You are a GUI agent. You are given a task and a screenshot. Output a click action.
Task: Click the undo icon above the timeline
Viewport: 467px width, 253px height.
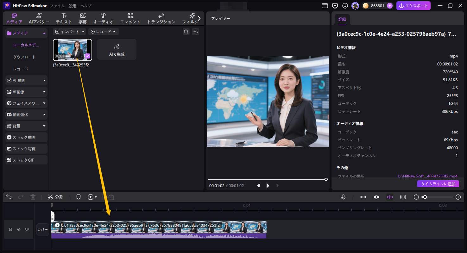click(9, 197)
